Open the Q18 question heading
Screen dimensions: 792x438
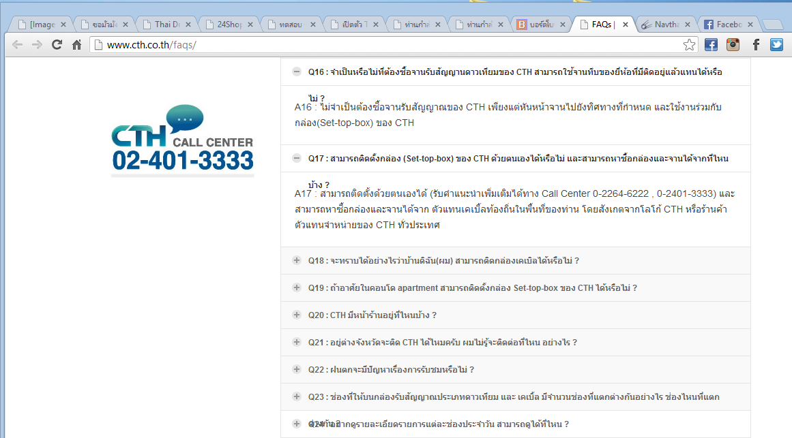tap(443, 261)
